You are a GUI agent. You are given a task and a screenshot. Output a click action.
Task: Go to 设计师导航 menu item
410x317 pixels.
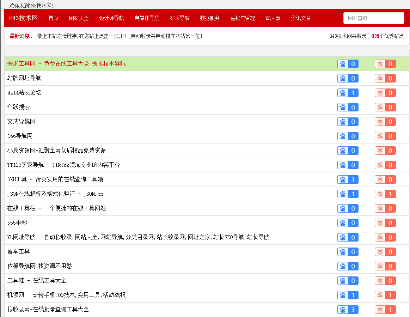pos(111,18)
